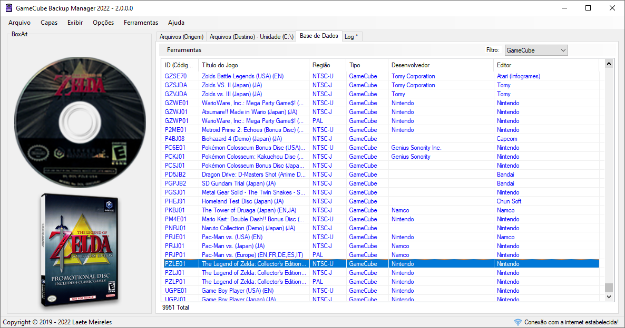Open the Ajuda menu
This screenshot has width=625, height=328.
pyautogui.click(x=176, y=23)
